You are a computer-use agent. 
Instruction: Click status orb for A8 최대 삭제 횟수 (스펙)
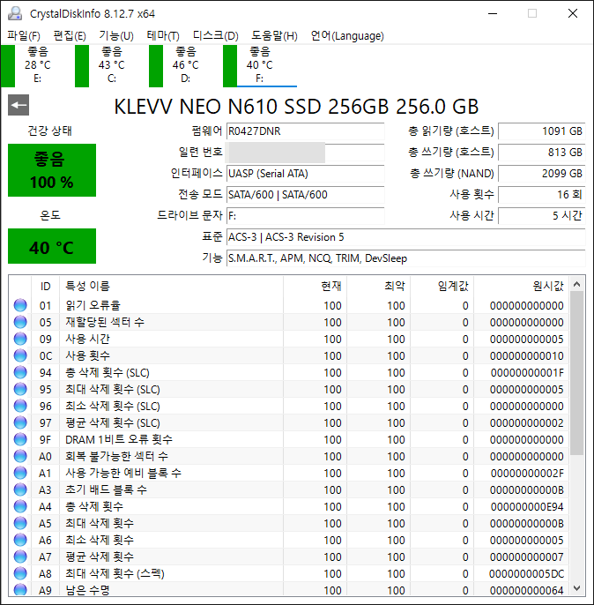tap(20, 573)
